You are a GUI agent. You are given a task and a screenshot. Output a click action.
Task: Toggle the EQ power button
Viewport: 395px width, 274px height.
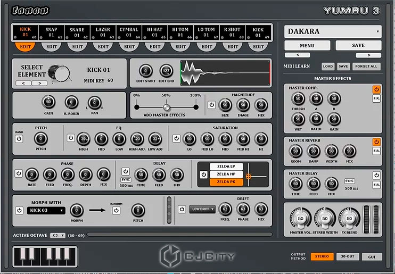tap(71, 138)
